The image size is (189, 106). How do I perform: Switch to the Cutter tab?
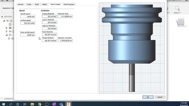(29, 4)
